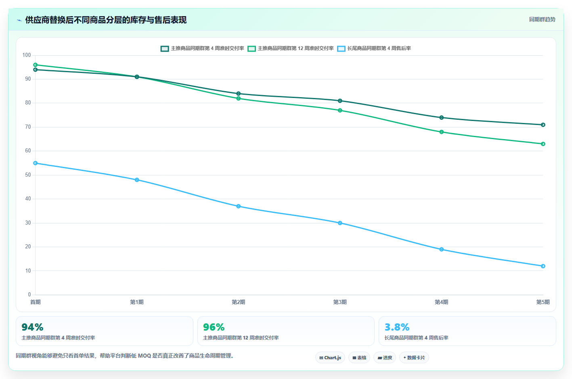572x379 pixels.
Task: Click the blue data point at 首期 (55)
Action: tap(36, 163)
